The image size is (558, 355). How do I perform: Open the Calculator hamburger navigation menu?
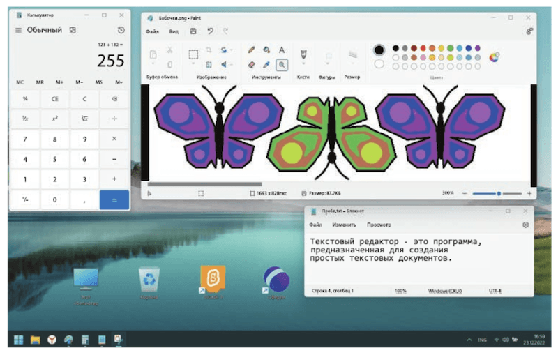point(17,30)
